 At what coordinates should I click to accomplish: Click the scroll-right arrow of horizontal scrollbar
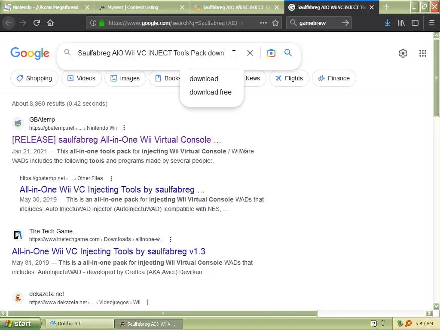coord(429,313)
